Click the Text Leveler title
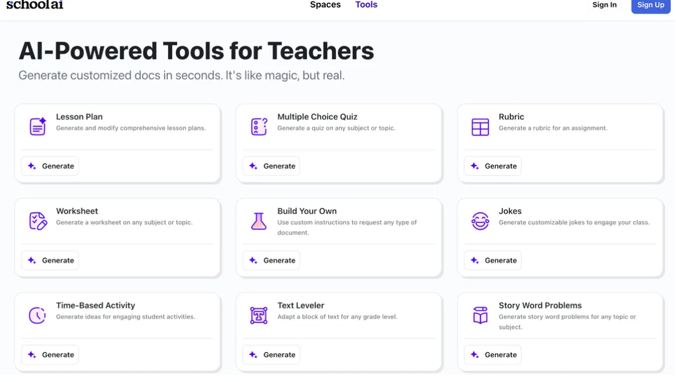This screenshot has width=676, height=382. pyautogui.click(x=301, y=306)
